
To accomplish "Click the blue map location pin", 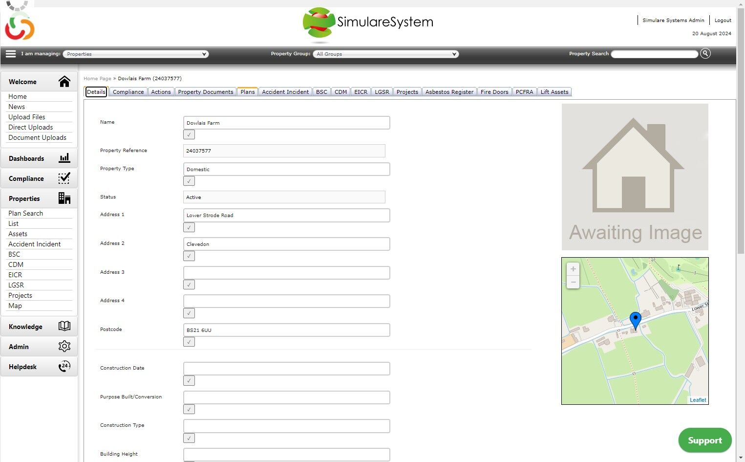I will coord(635,321).
